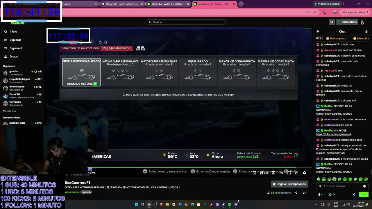Open the address bar zoom magnifier icon
This screenshot has width=372, height=209.
point(309,12)
